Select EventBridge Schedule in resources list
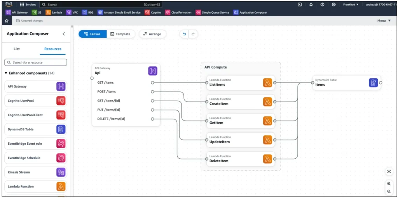The height and width of the screenshot is (198, 398). 35,158
